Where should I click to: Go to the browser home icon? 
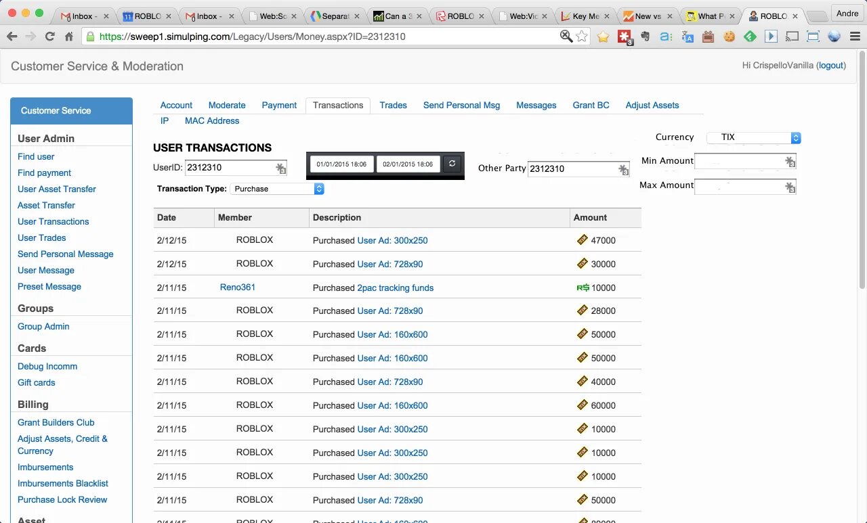tap(68, 37)
